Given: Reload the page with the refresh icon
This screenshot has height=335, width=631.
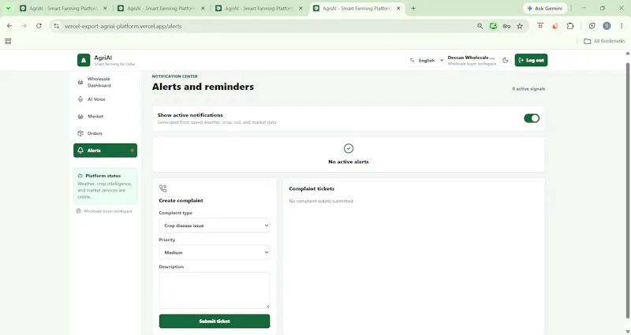Looking at the screenshot, I should [39, 26].
